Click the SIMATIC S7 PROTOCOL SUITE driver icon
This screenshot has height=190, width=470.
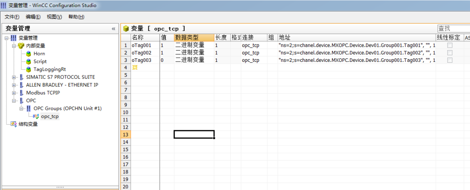click(21, 77)
